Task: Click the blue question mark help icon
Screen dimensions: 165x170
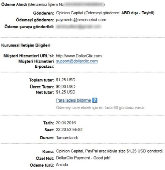Action: 95,100
